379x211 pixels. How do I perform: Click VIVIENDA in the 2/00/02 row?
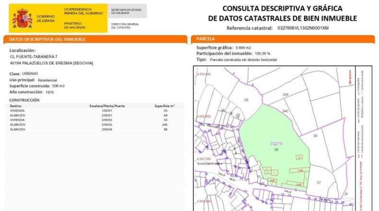click(17, 120)
